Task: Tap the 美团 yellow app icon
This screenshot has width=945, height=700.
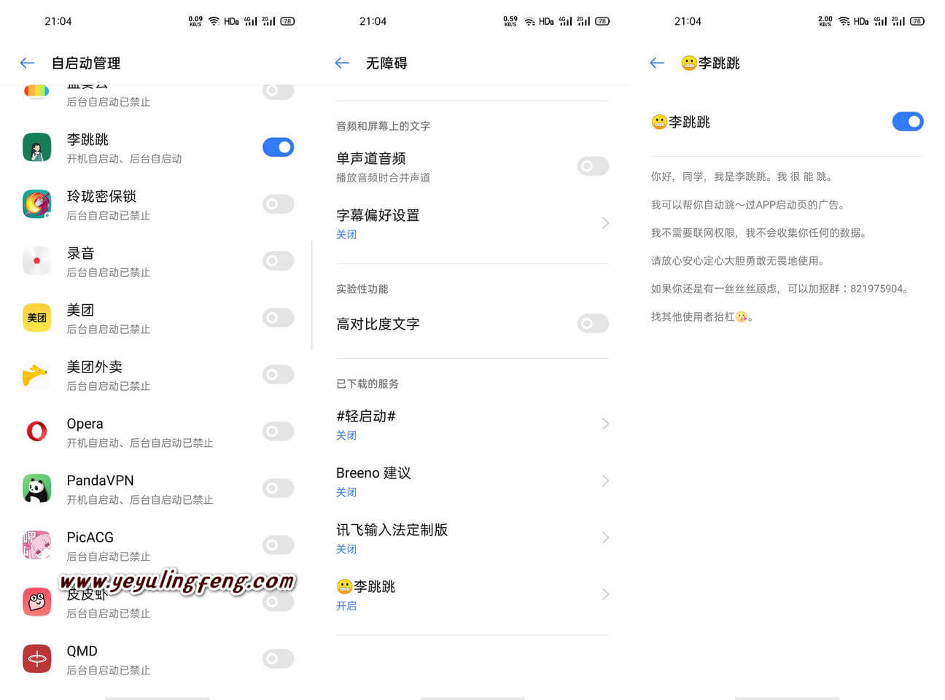Action: 37,318
